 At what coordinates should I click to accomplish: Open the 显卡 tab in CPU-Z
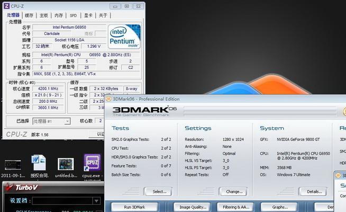click(x=88, y=15)
